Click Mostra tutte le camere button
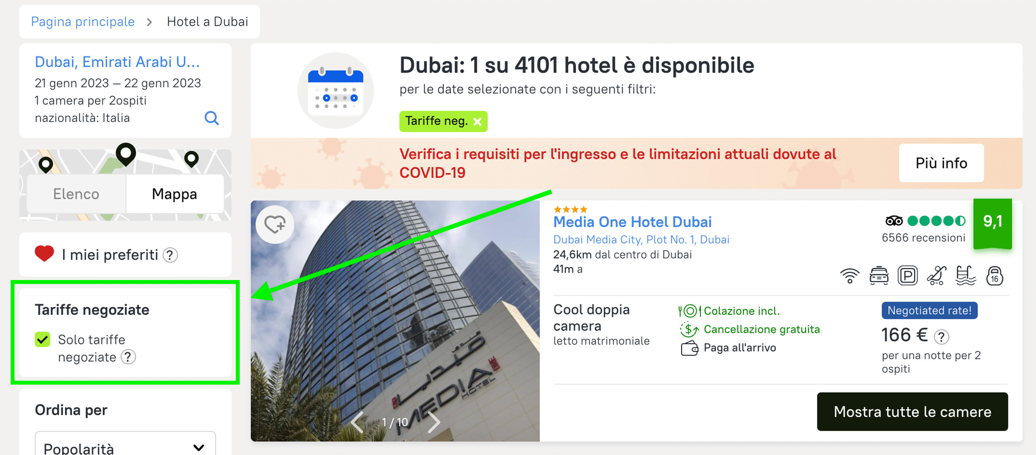1036x455 pixels. (x=913, y=412)
